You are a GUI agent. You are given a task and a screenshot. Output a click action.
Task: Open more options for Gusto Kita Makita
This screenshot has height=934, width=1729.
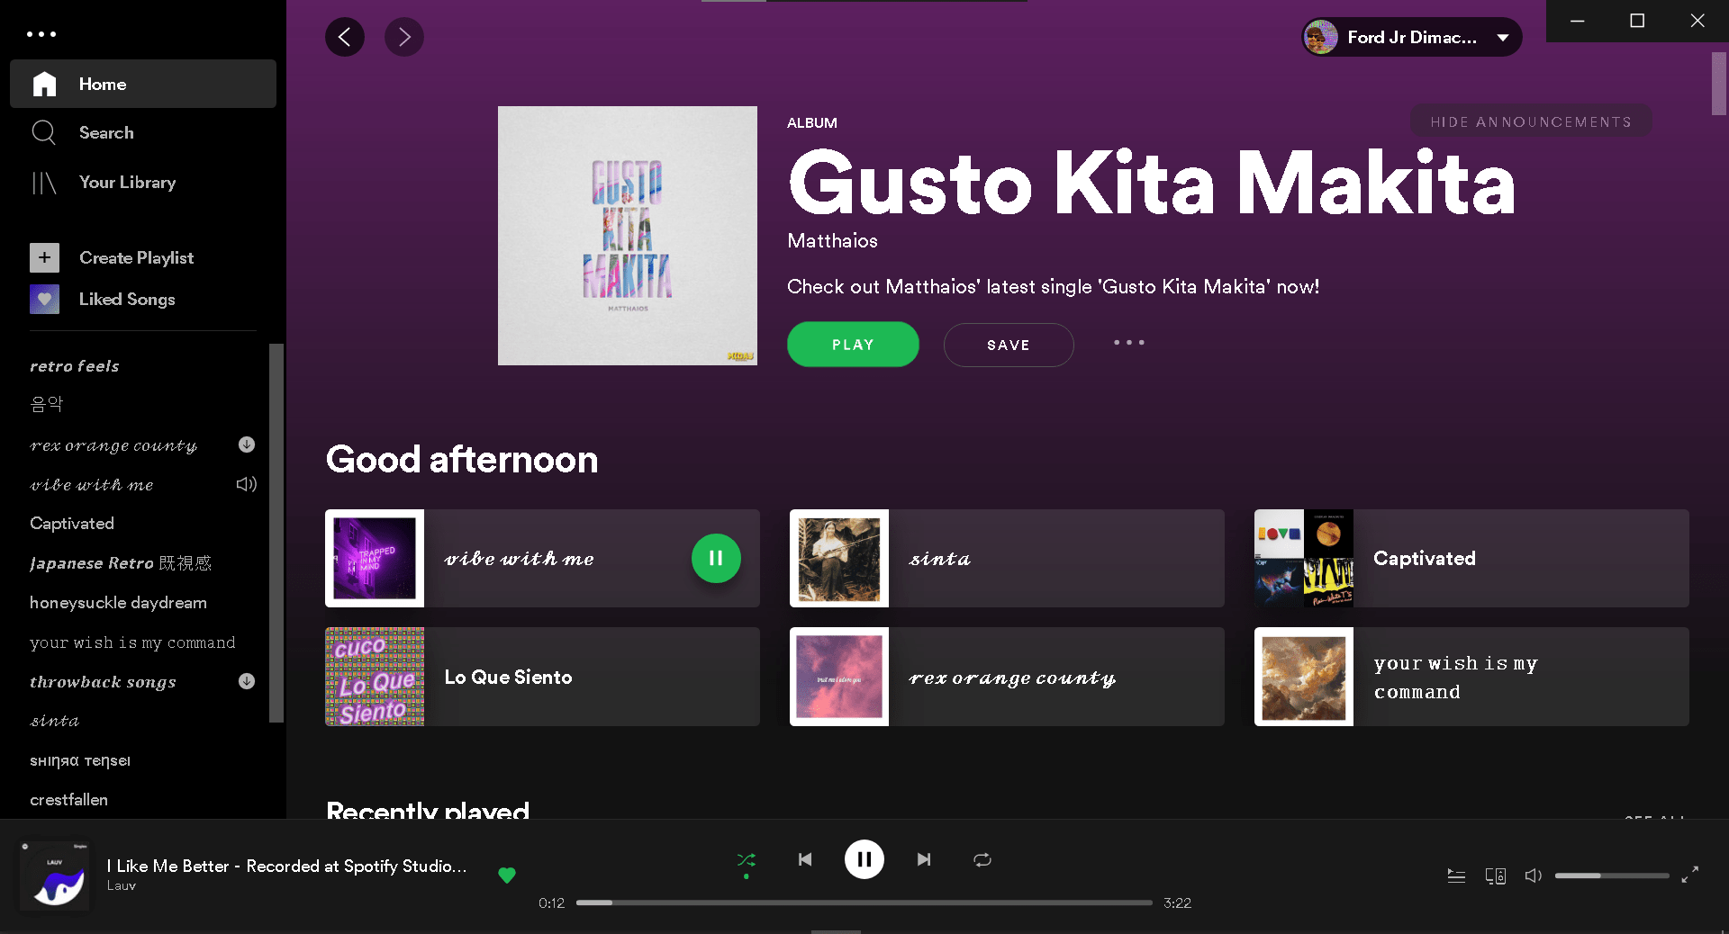pyautogui.click(x=1129, y=343)
